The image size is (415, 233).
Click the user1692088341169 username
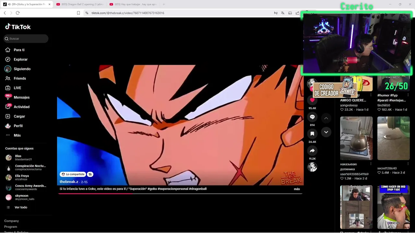354,174
